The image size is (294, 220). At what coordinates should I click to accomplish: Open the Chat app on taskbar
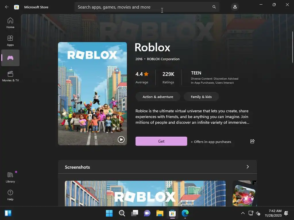[x=147, y=213]
